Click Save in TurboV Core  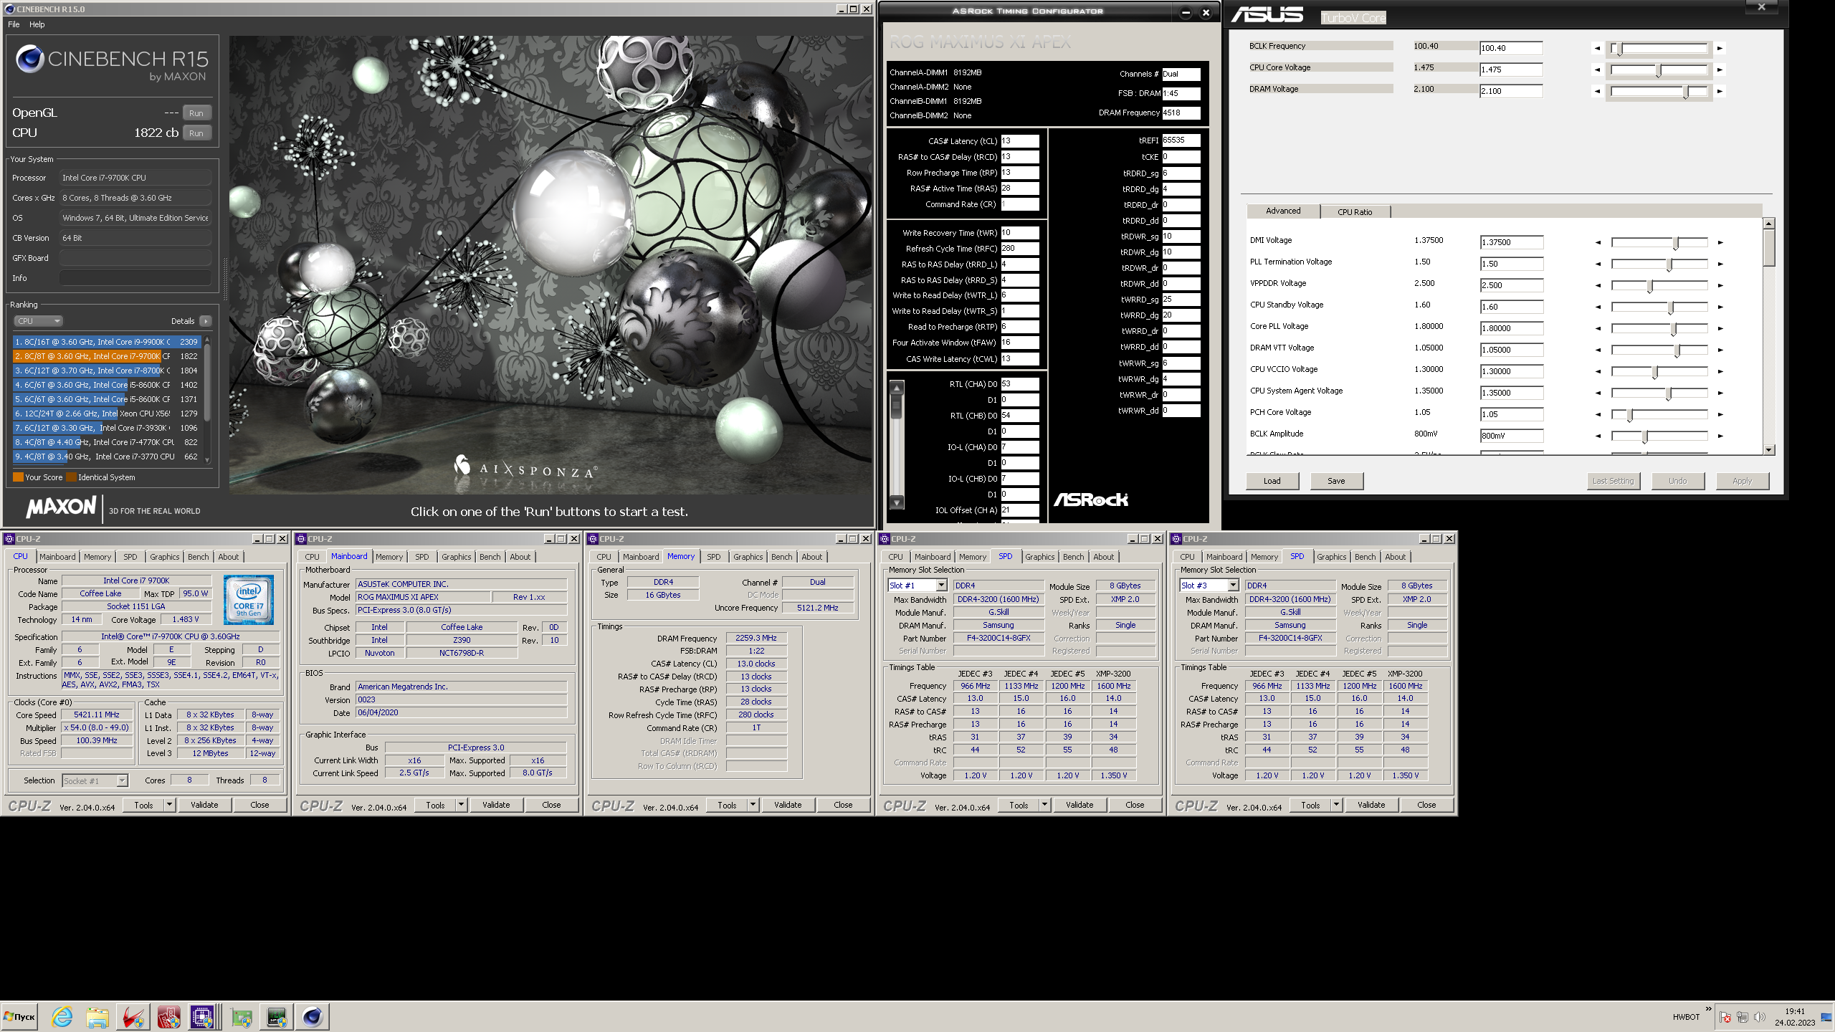pos(1336,481)
